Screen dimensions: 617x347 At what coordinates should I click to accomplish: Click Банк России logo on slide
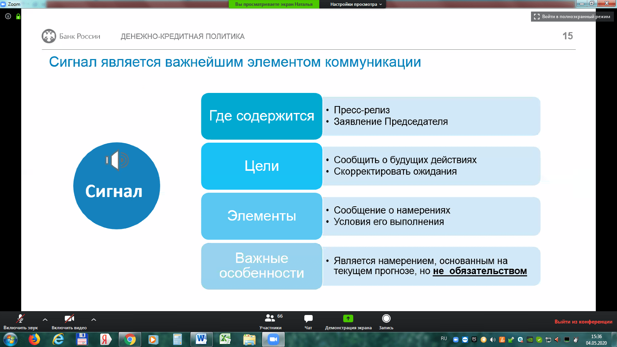pos(71,36)
